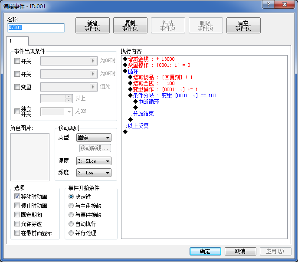Click the 复制事件页 button
Viewport: 298px width, 262px height.
[130, 26]
